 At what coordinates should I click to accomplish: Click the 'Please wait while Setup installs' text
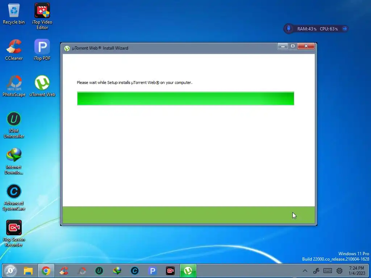(134, 83)
